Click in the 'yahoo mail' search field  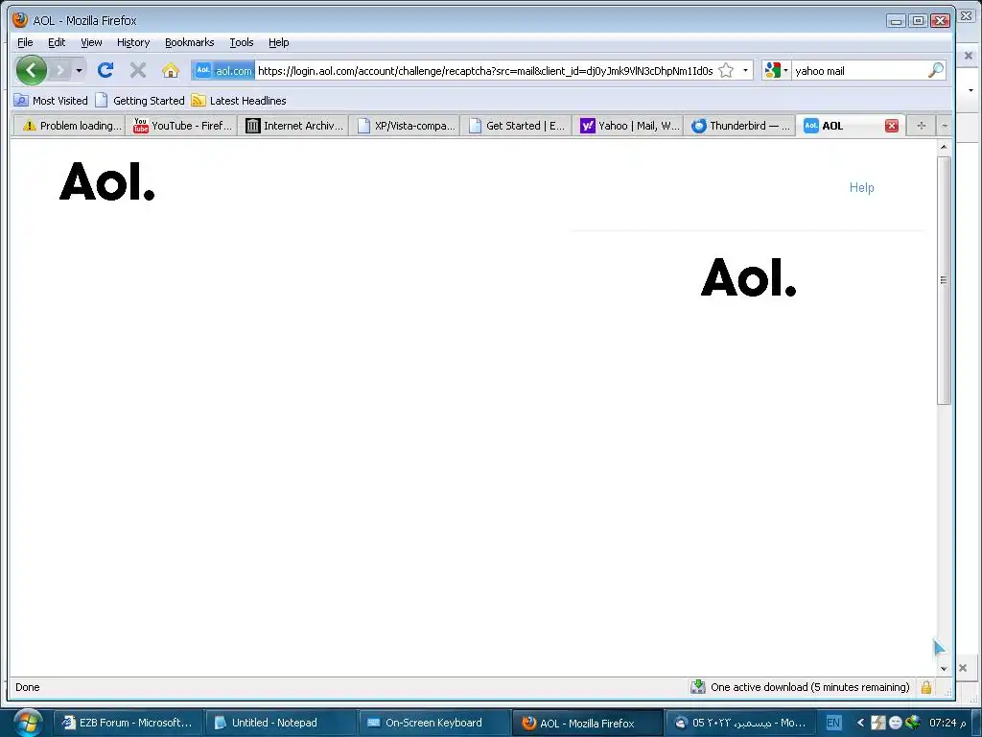[860, 71]
